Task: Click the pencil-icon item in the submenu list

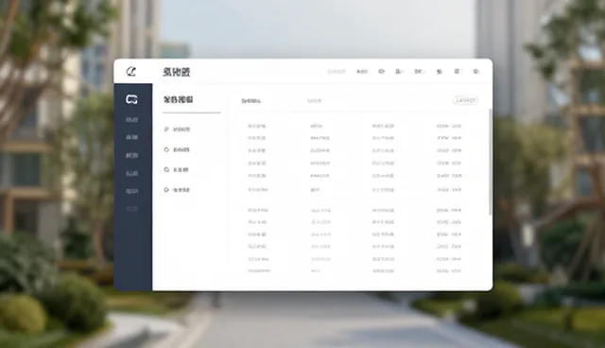Action: point(177,130)
